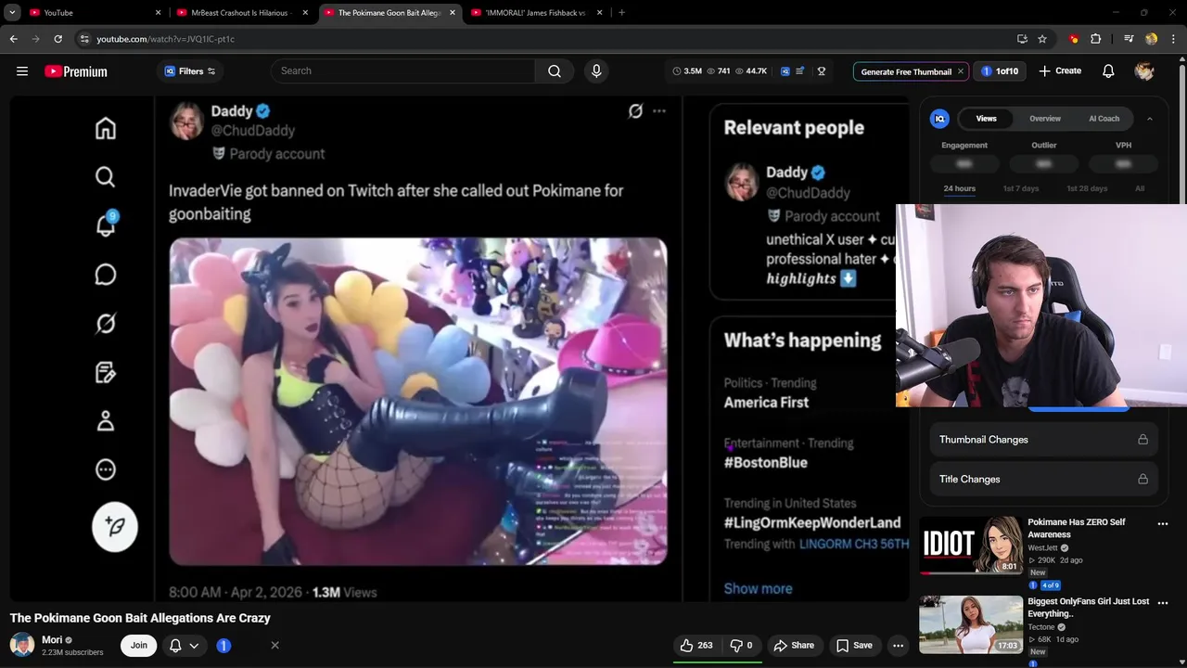Open options for Pokimane Has ZERO Self Awareness
The image size is (1187, 668).
1163,524
